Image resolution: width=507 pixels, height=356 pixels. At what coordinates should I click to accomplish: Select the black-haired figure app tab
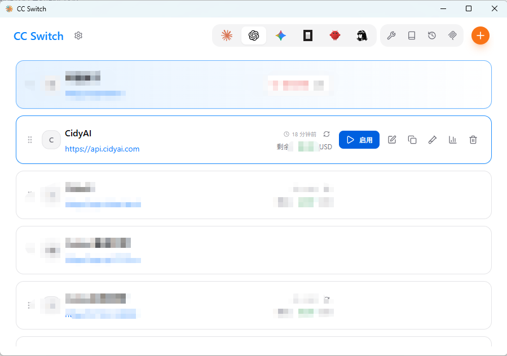[x=362, y=35]
